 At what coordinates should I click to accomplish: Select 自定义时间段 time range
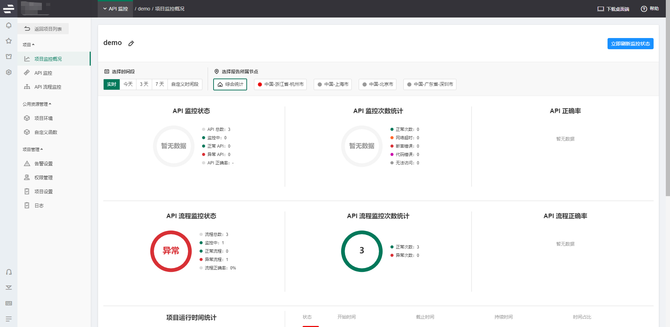coord(185,84)
